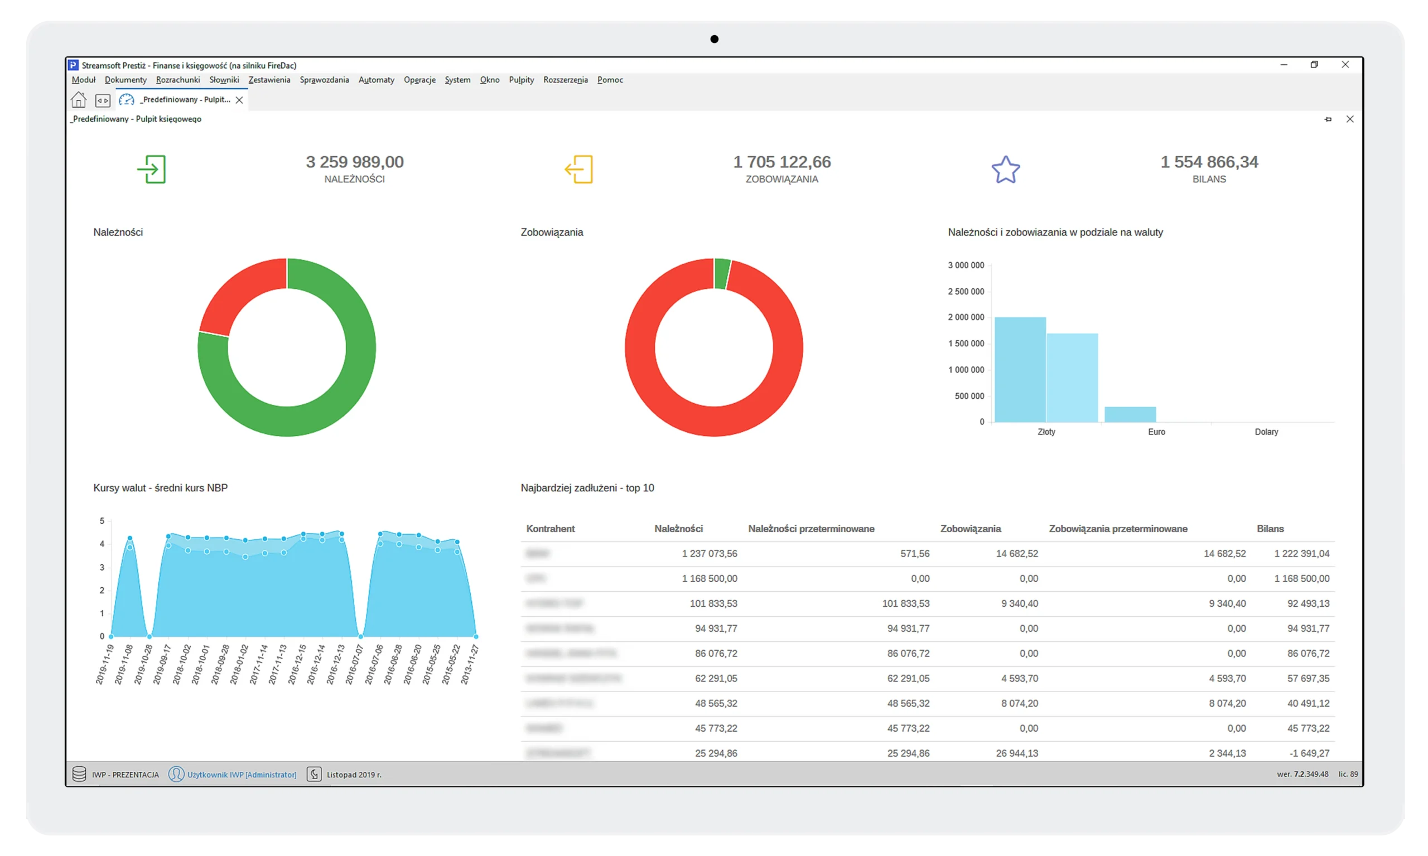Image resolution: width=1428 pixels, height=856 pixels.
Task: Click the Kontrahent column header
Action: 551,529
